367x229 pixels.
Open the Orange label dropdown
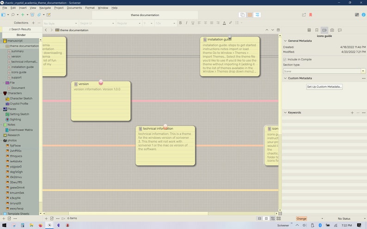tap(309, 218)
